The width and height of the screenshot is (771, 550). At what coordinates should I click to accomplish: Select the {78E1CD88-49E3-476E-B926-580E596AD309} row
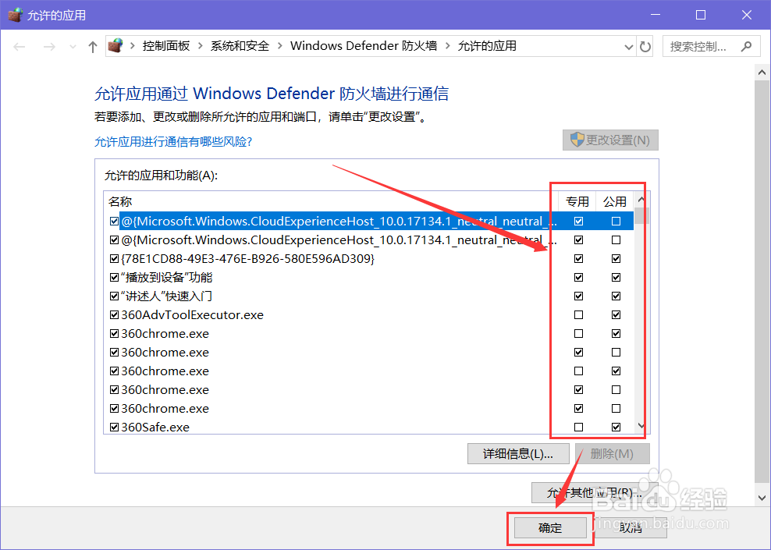(x=369, y=258)
